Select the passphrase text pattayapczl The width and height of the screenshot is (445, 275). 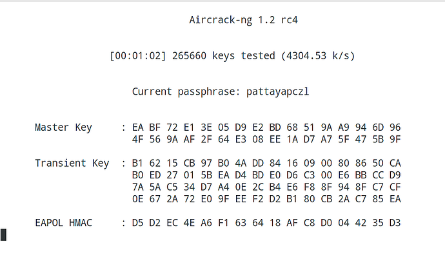click(278, 91)
